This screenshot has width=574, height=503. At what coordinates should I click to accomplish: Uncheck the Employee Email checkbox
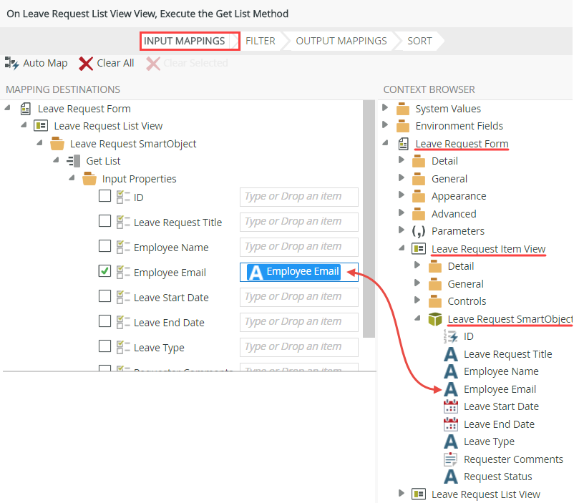point(104,272)
